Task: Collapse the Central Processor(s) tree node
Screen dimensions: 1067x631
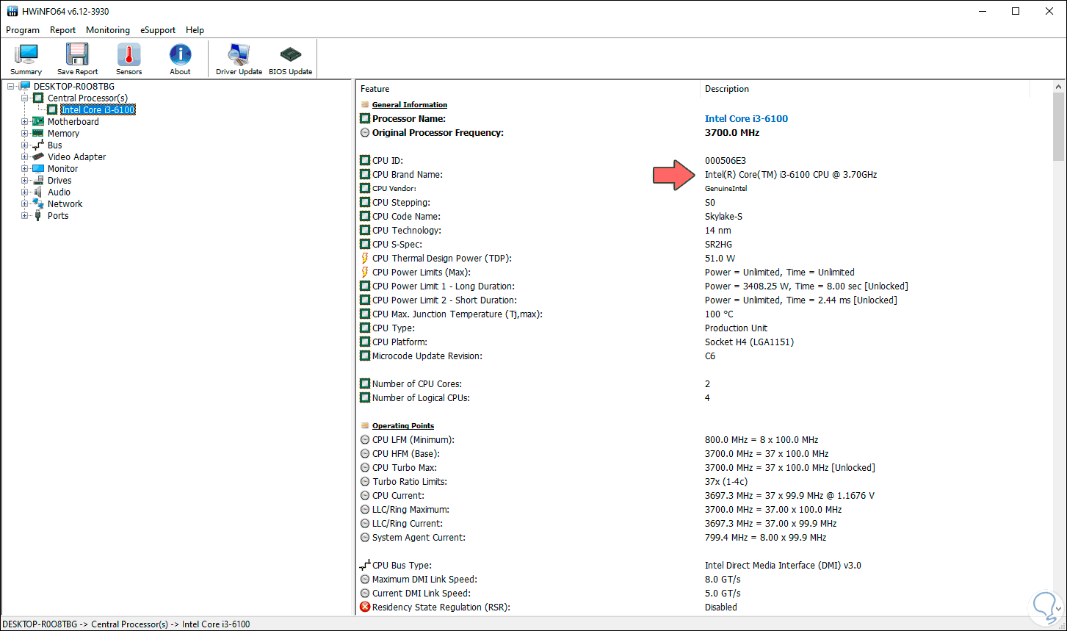Action: click(x=25, y=98)
